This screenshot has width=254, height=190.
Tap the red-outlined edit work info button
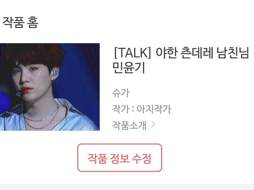coord(120,158)
